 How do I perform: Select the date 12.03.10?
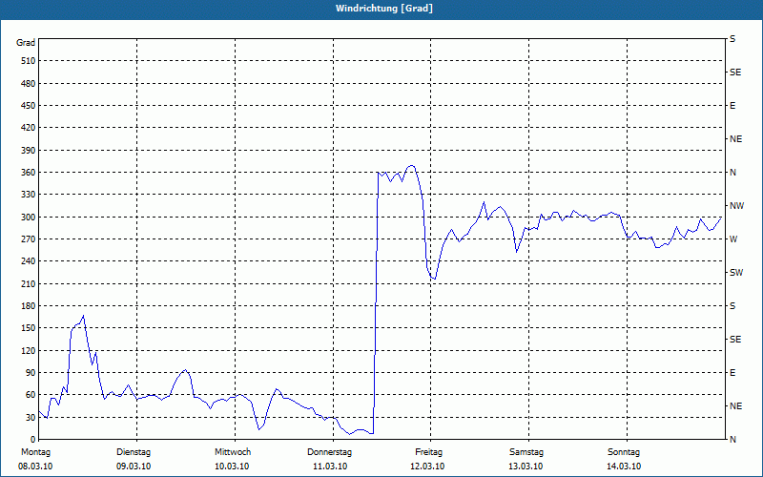click(x=427, y=467)
